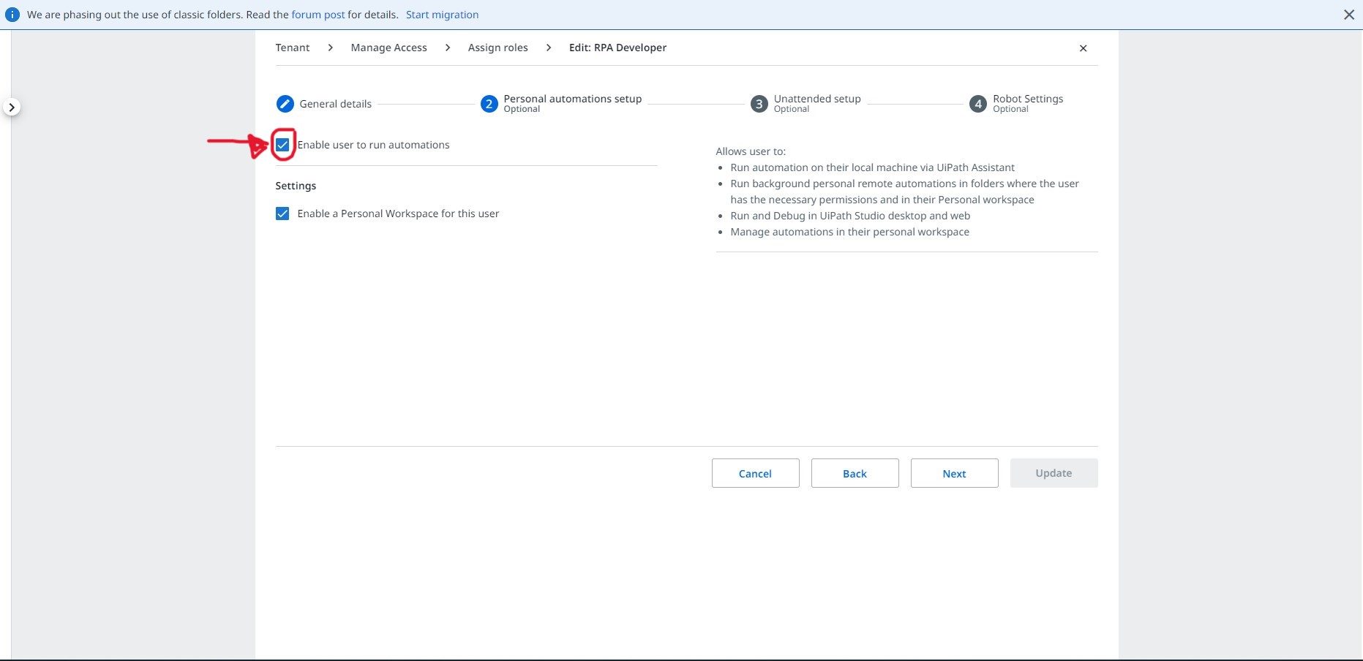Go to the Tenant breadcrumb
This screenshot has width=1363, height=661.
point(292,48)
